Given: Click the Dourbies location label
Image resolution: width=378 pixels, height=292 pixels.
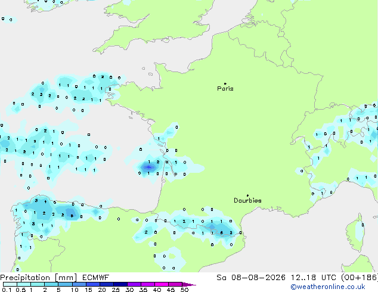Looking at the screenshot, I should point(247,200).
